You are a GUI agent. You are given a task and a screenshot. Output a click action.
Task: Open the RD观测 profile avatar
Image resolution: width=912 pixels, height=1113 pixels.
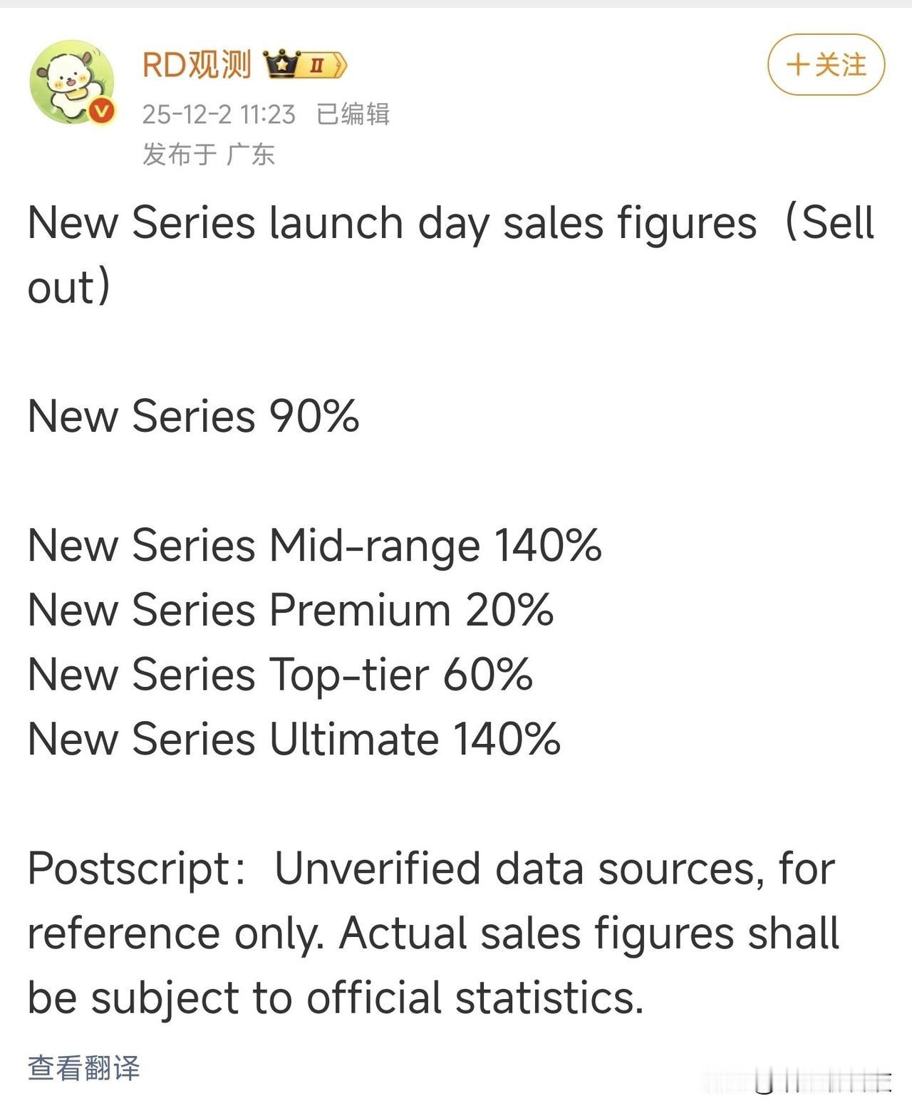(71, 81)
